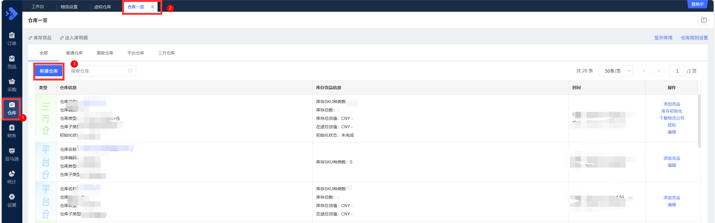
Task: Click the 搜索仓库 search input field
Action: click(x=98, y=71)
